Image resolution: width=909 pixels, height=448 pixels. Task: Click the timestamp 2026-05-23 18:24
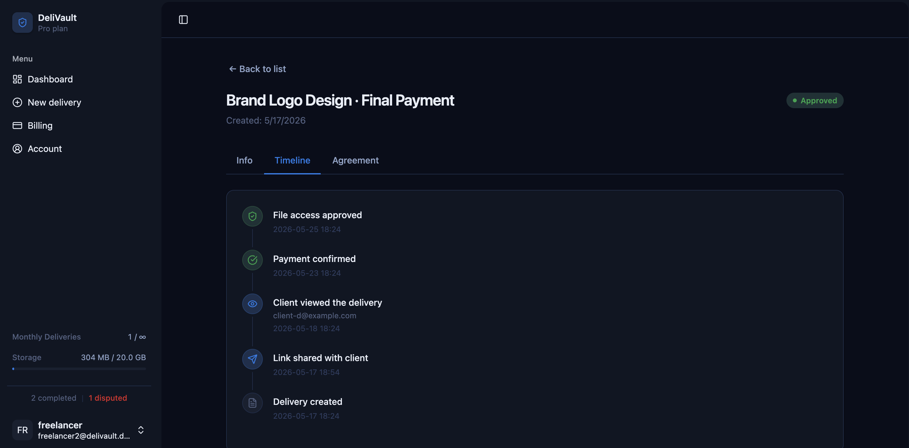[307, 273]
